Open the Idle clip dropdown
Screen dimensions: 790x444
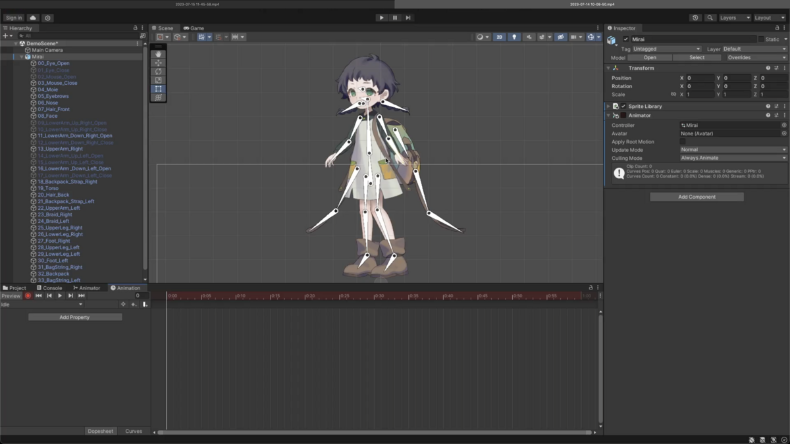[x=42, y=305]
